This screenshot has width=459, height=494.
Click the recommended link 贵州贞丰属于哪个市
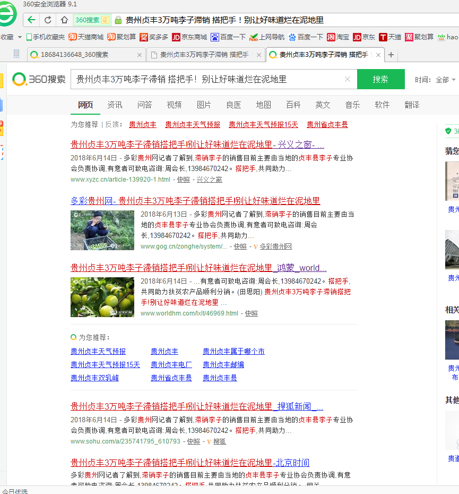(x=233, y=351)
